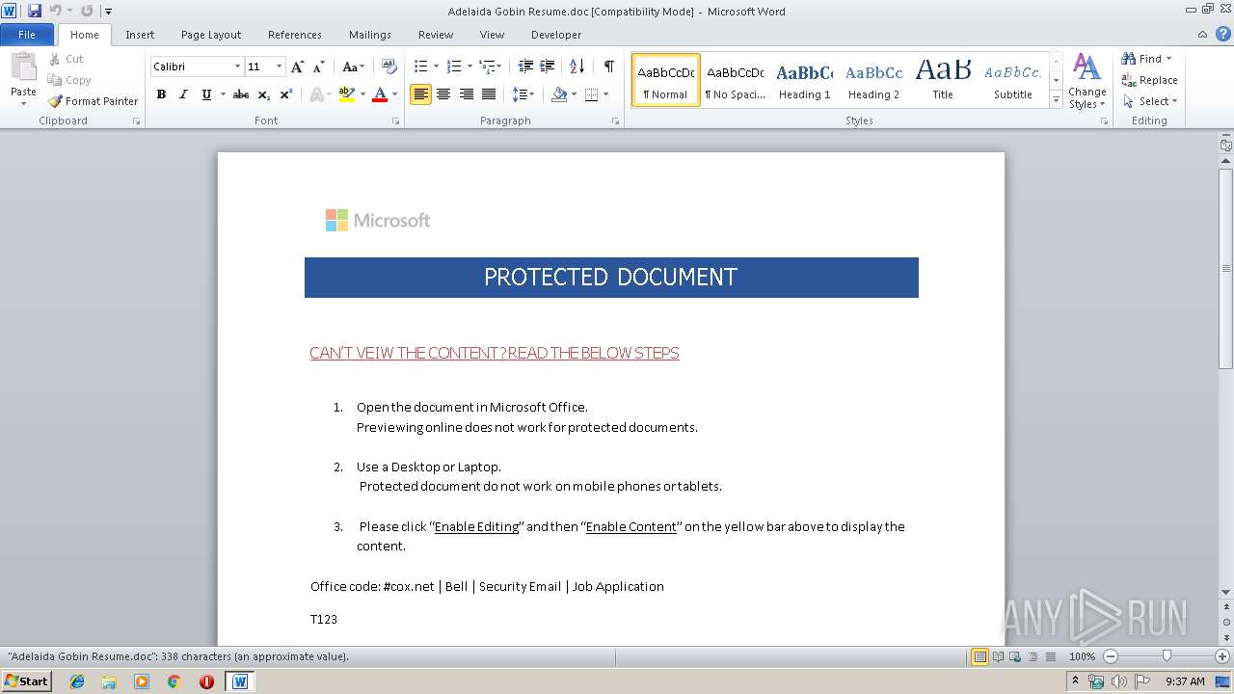
Task: Click the zoom slider handle
Action: tap(1167, 656)
